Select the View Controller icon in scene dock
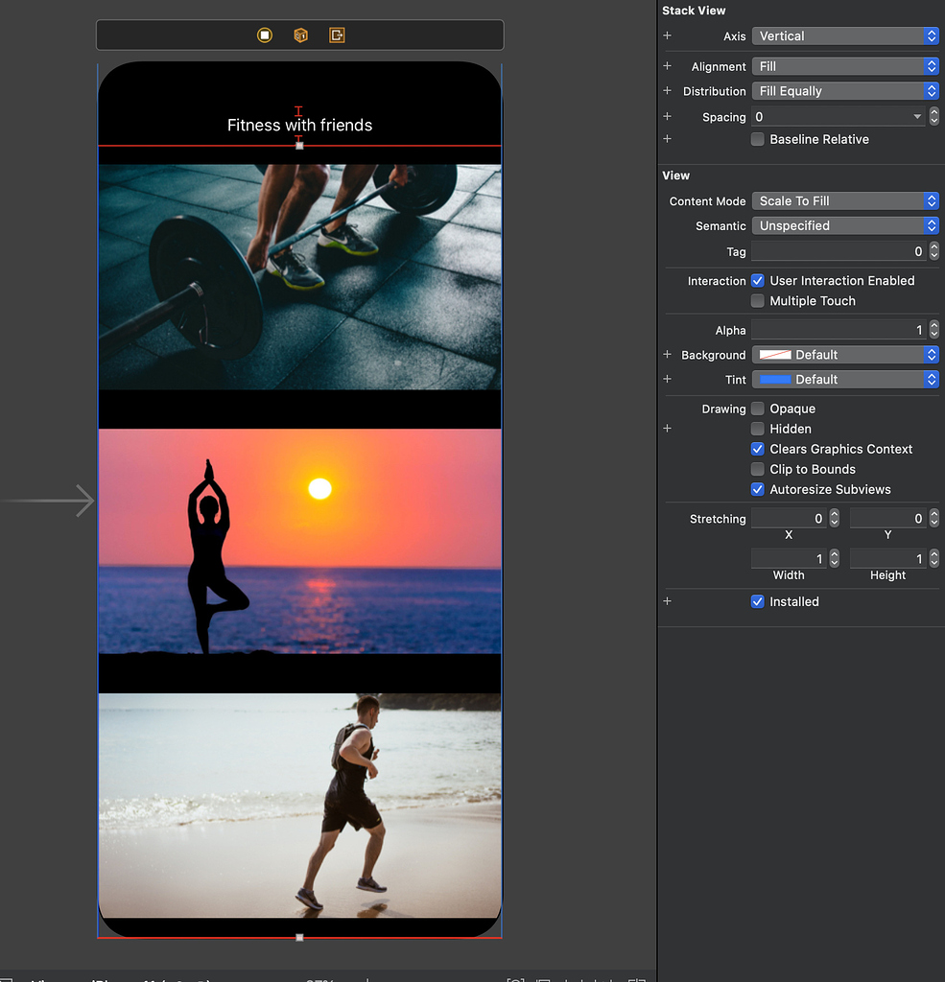The width and height of the screenshot is (945, 982). click(265, 35)
